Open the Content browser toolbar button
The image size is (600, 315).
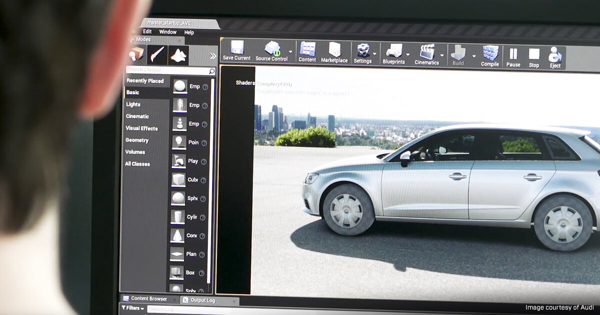pyautogui.click(x=307, y=52)
